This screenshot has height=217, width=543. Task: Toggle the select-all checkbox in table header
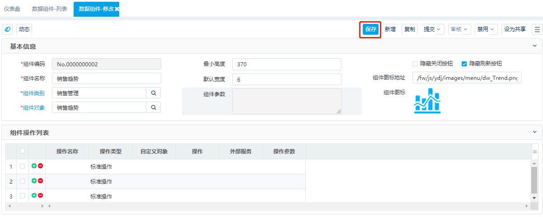[x=23, y=151]
